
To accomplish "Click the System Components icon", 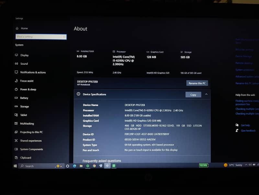I will 16,149.
